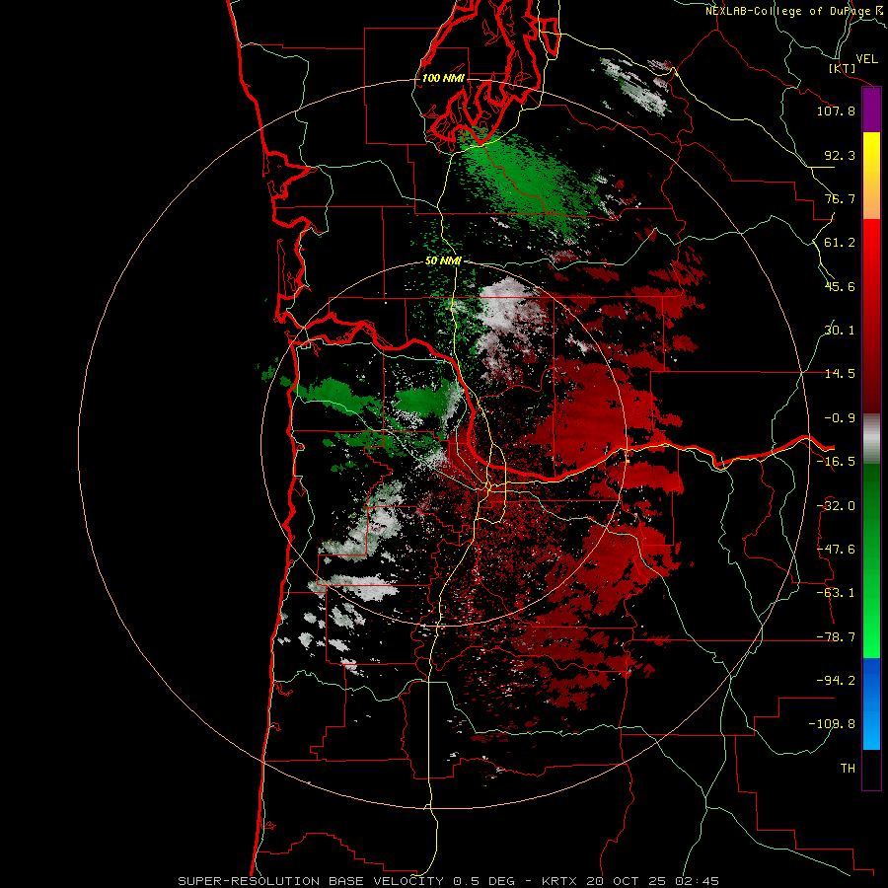Pick the green segment of the velocity scale
Viewport: 888px width, 888px height.
pyautogui.click(x=871, y=560)
